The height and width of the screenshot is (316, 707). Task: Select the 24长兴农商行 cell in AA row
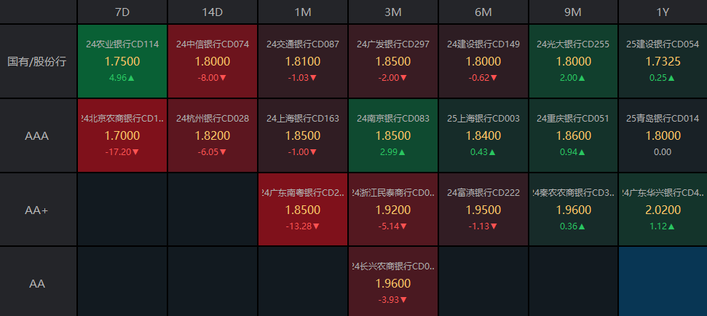(393, 283)
